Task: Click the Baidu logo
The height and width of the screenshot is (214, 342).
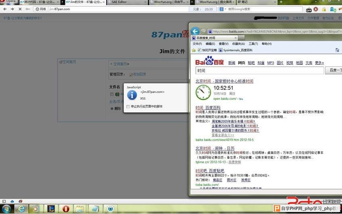Action: [x=210, y=61]
